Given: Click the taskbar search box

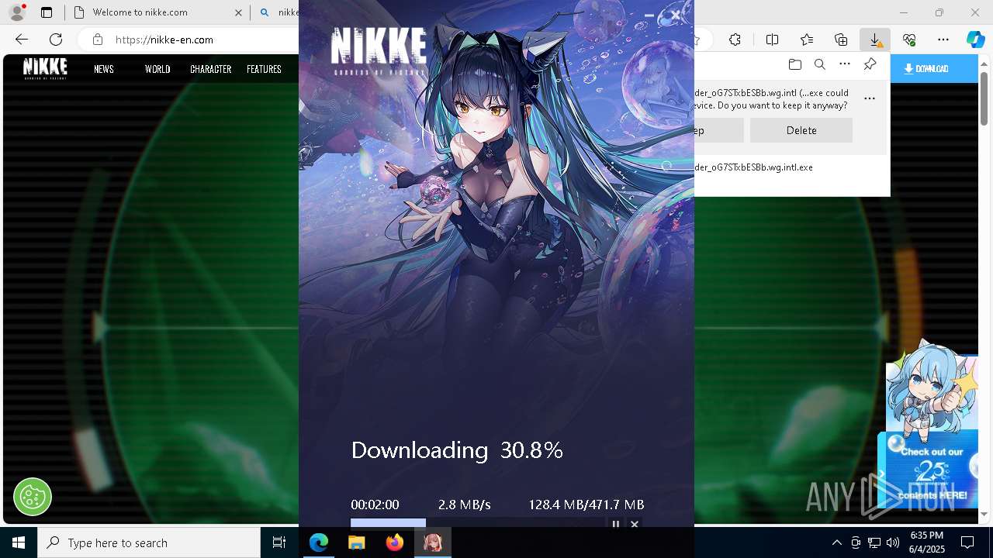Looking at the screenshot, I should click(x=149, y=543).
